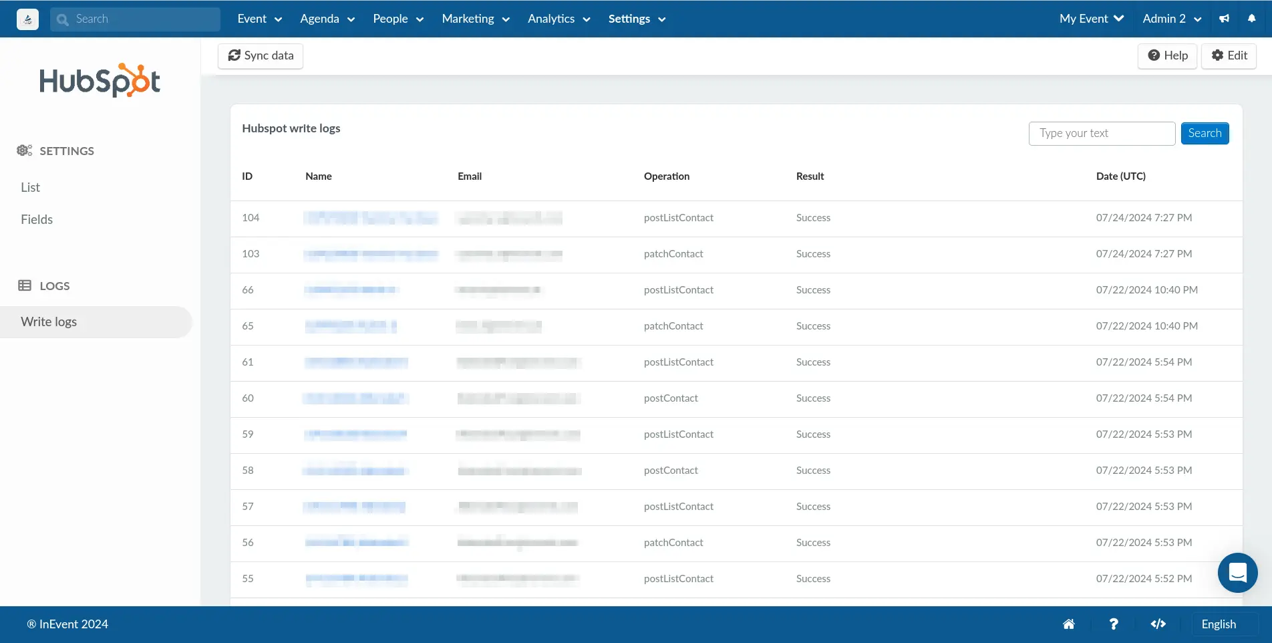
Task: Click the megaphone announcements icon
Action: pos(1224,19)
